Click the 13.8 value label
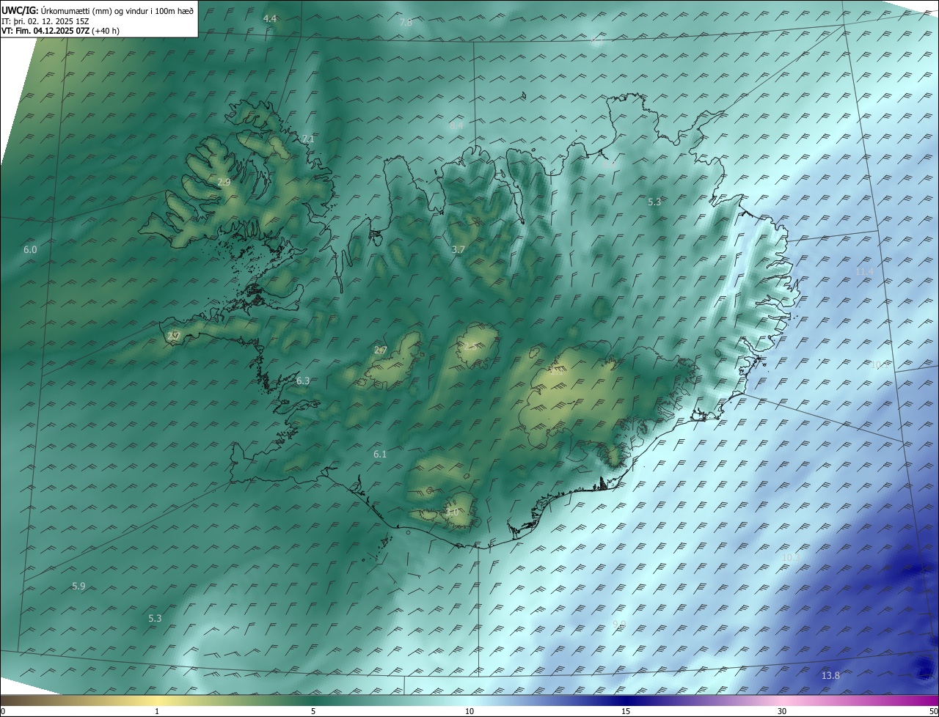The height and width of the screenshot is (717, 939). pos(830,676)
